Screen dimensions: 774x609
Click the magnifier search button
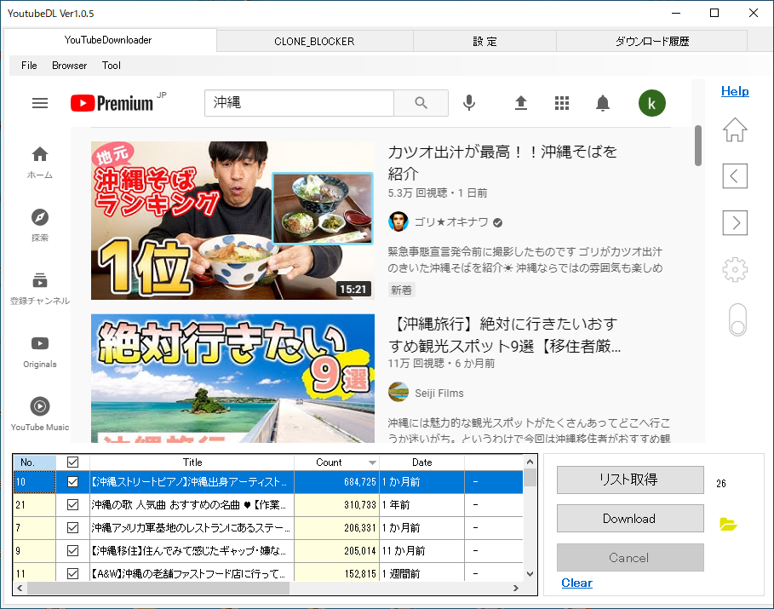(421, 103)
